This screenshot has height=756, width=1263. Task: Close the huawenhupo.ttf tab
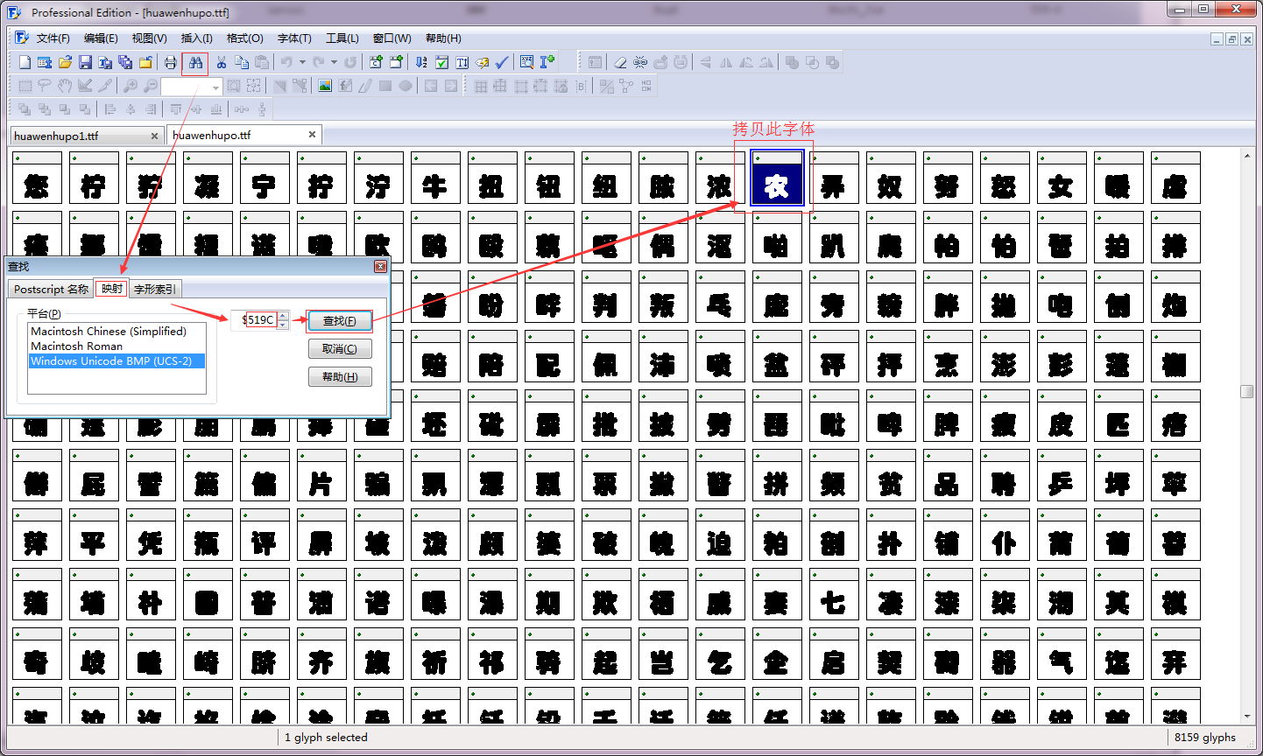[x=312, y=135]
